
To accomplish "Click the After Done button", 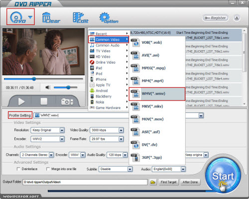I will click(x=190, y=182).
